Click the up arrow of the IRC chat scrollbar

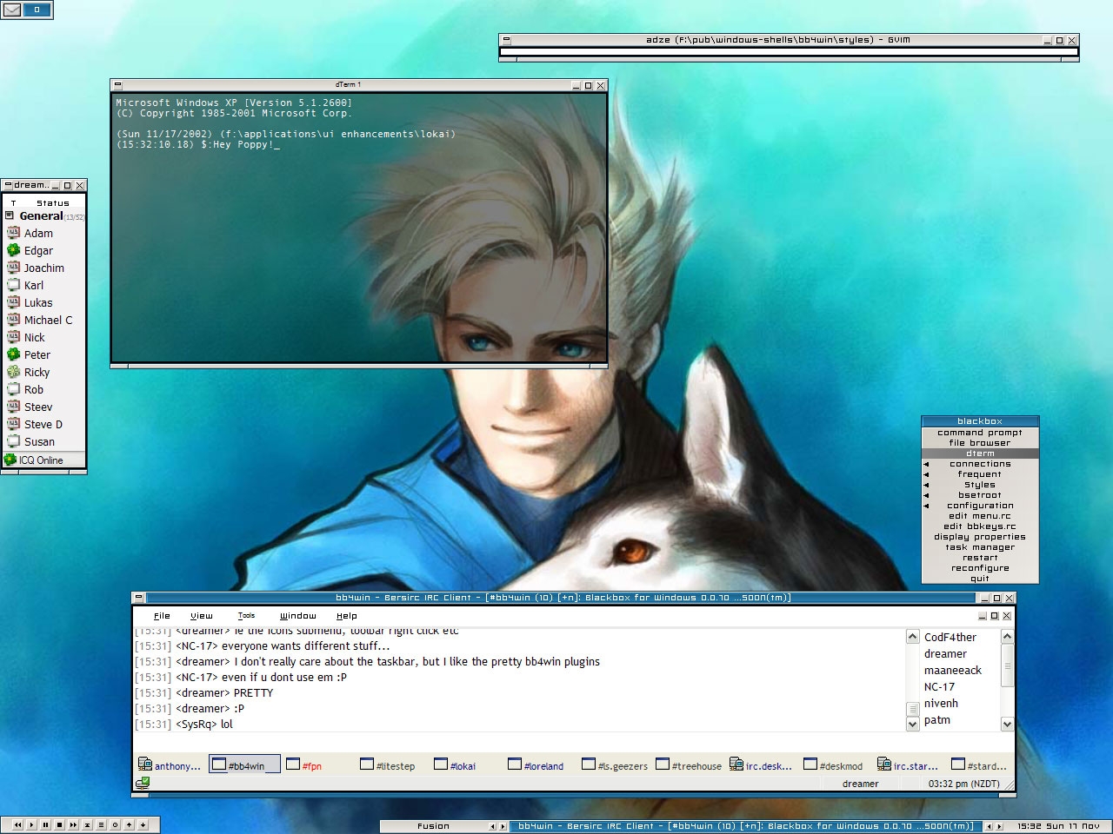[x=913, y=637]
